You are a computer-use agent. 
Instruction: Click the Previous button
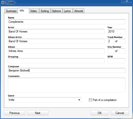point(14,113)
